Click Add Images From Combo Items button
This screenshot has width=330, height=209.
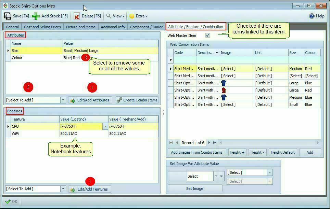point(197,152)
